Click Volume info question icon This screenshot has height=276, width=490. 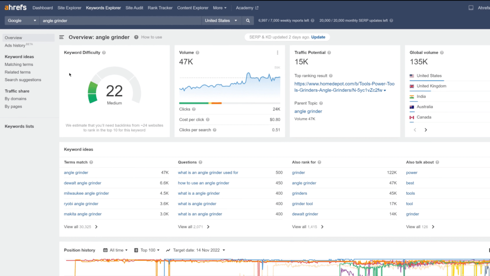(198, 52)
